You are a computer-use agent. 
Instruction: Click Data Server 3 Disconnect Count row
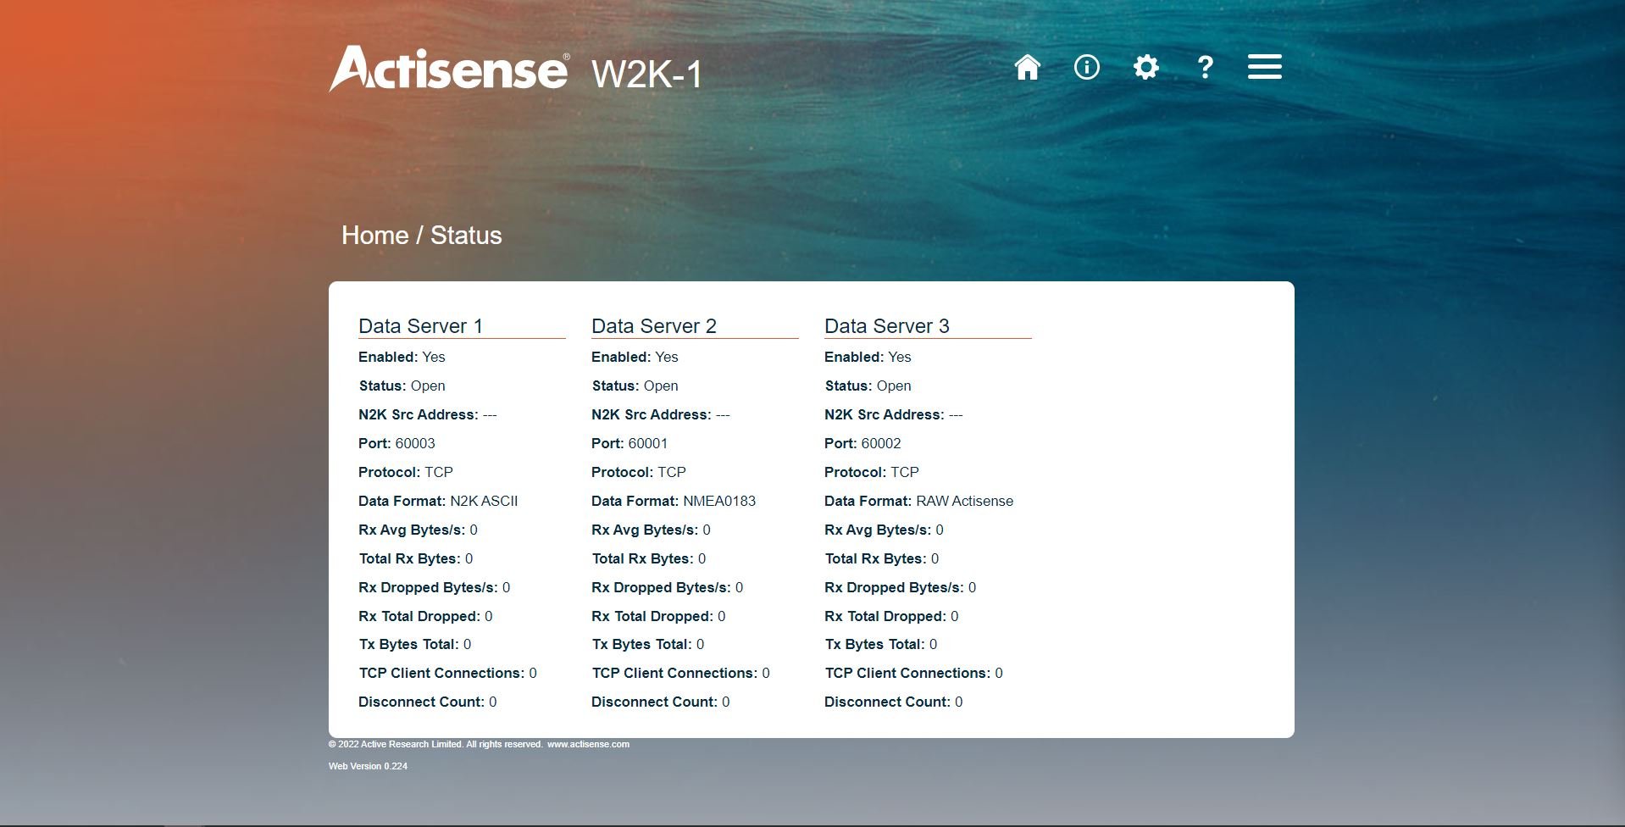893,702
